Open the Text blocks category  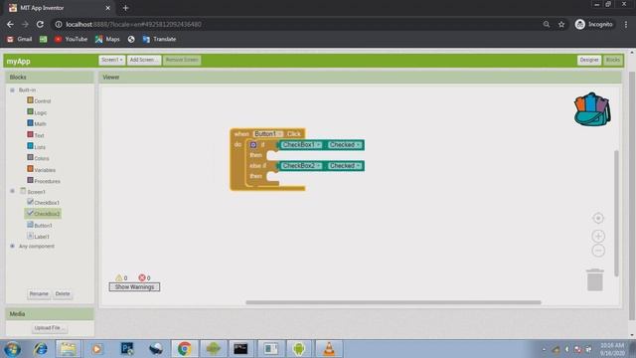[x=36, y=135]
